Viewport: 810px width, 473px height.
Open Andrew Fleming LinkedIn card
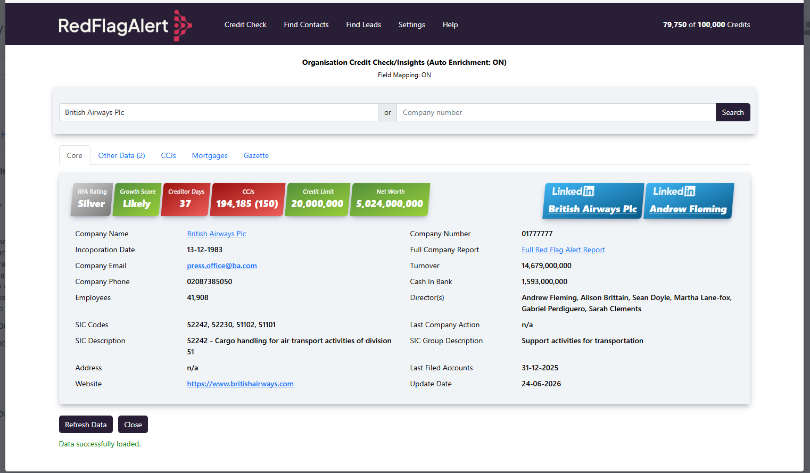click(x=689, y=201)
